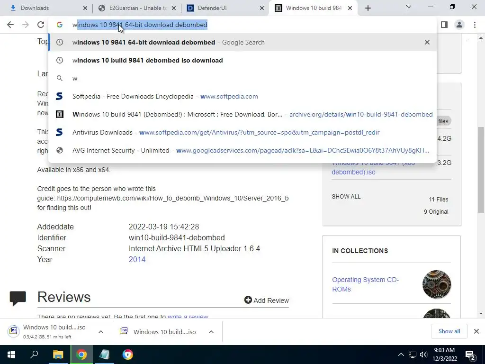Image resolution: width=485 pixels, height=364 pixels.
Task: Choose the single 'w' search suggestion
Action: pos(242,78)
